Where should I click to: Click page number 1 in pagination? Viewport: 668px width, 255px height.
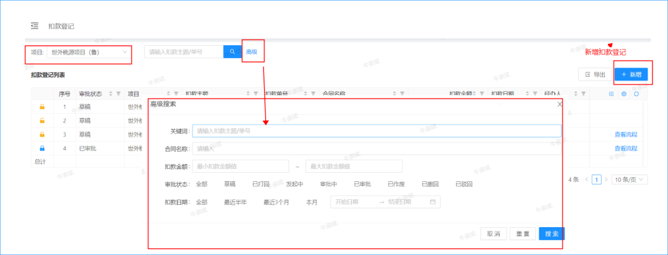coord(597,179)
